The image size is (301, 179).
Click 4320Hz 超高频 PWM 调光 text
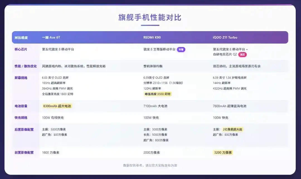click(x=230, y=88)
